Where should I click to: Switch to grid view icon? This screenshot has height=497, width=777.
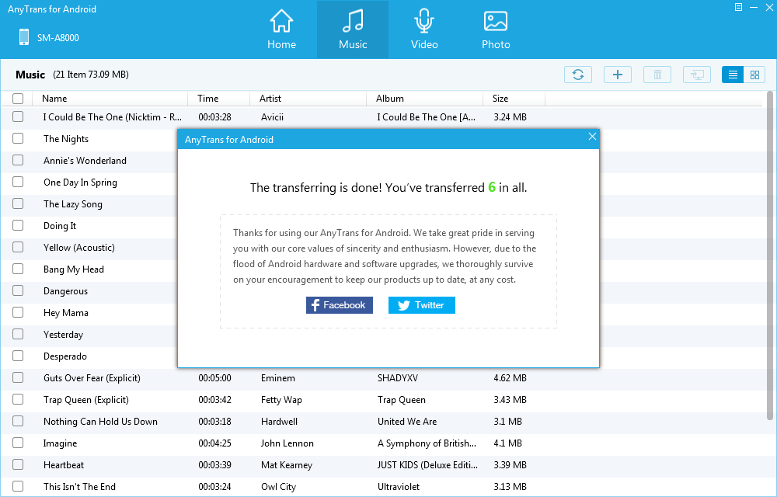coord(754,75)
